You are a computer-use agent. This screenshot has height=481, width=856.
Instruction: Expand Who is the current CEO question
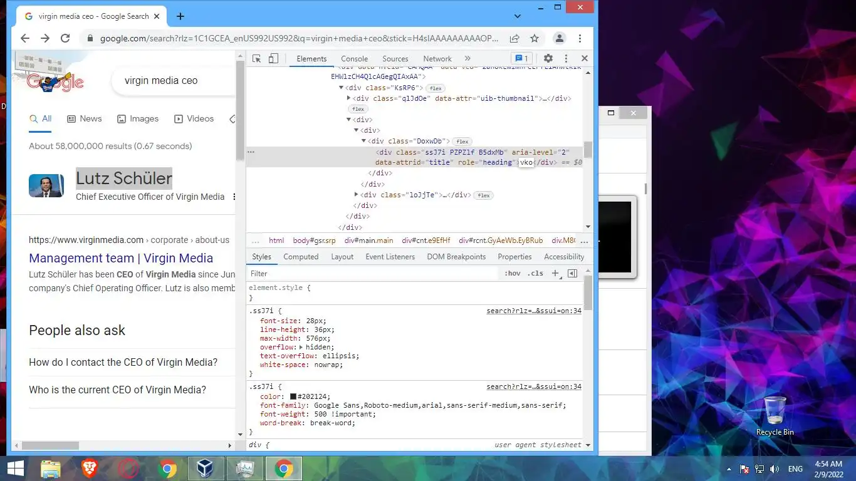(x=117, y=390)
